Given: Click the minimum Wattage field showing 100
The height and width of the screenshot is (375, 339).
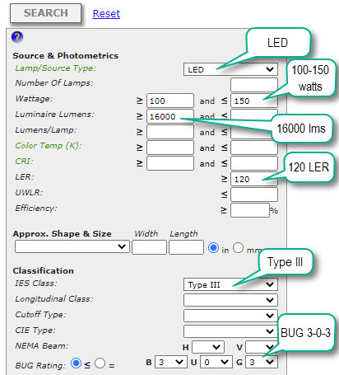Looking at the screenshot, I should [x=170, y=101].
